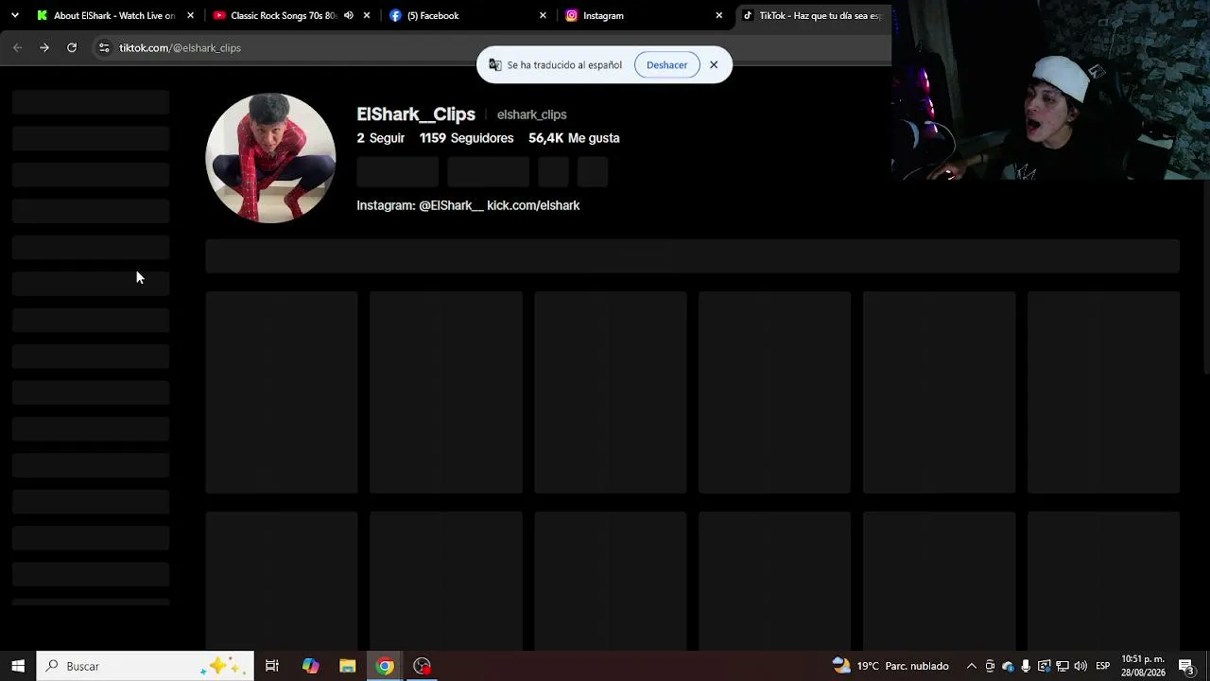
Task: Open Task View on the taskbar
Action: [272, 666]
